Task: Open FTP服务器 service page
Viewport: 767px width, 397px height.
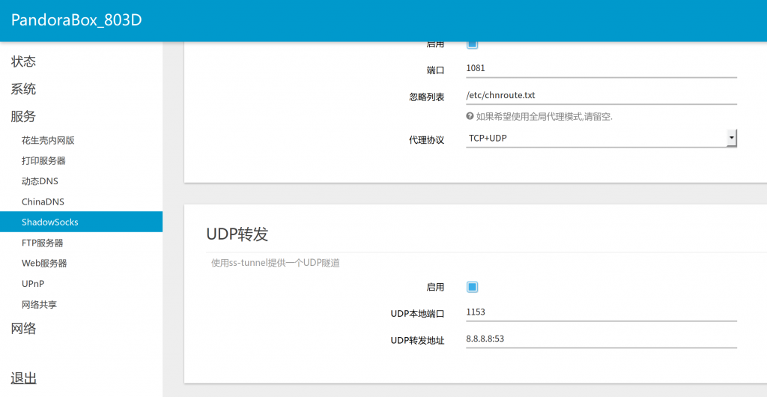Action: tap(42, 243)
